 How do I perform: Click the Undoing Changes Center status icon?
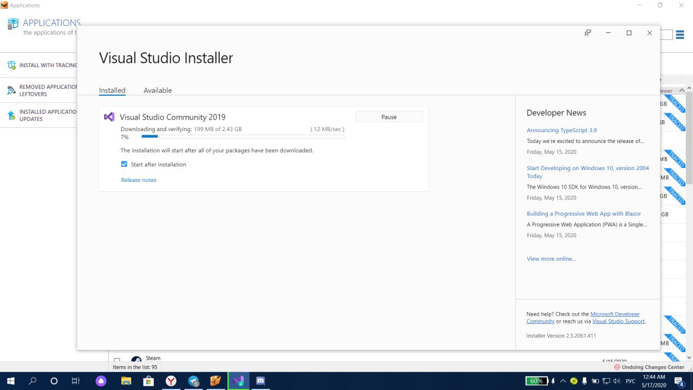pyautogui.click(x=617, y=367)
